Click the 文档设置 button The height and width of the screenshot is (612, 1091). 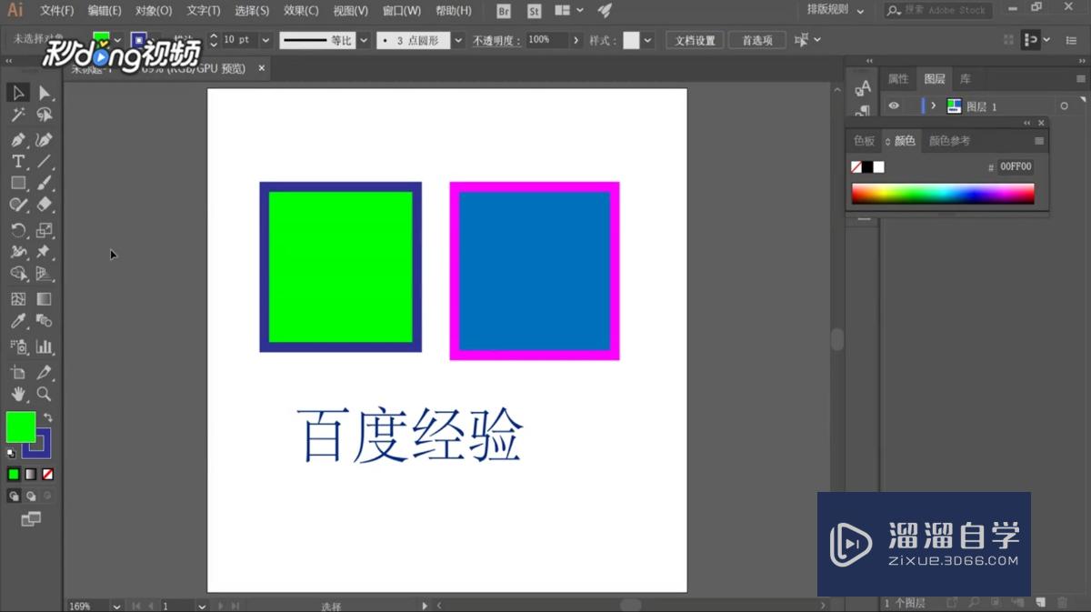pyautogui.click(x=694, y=39)
